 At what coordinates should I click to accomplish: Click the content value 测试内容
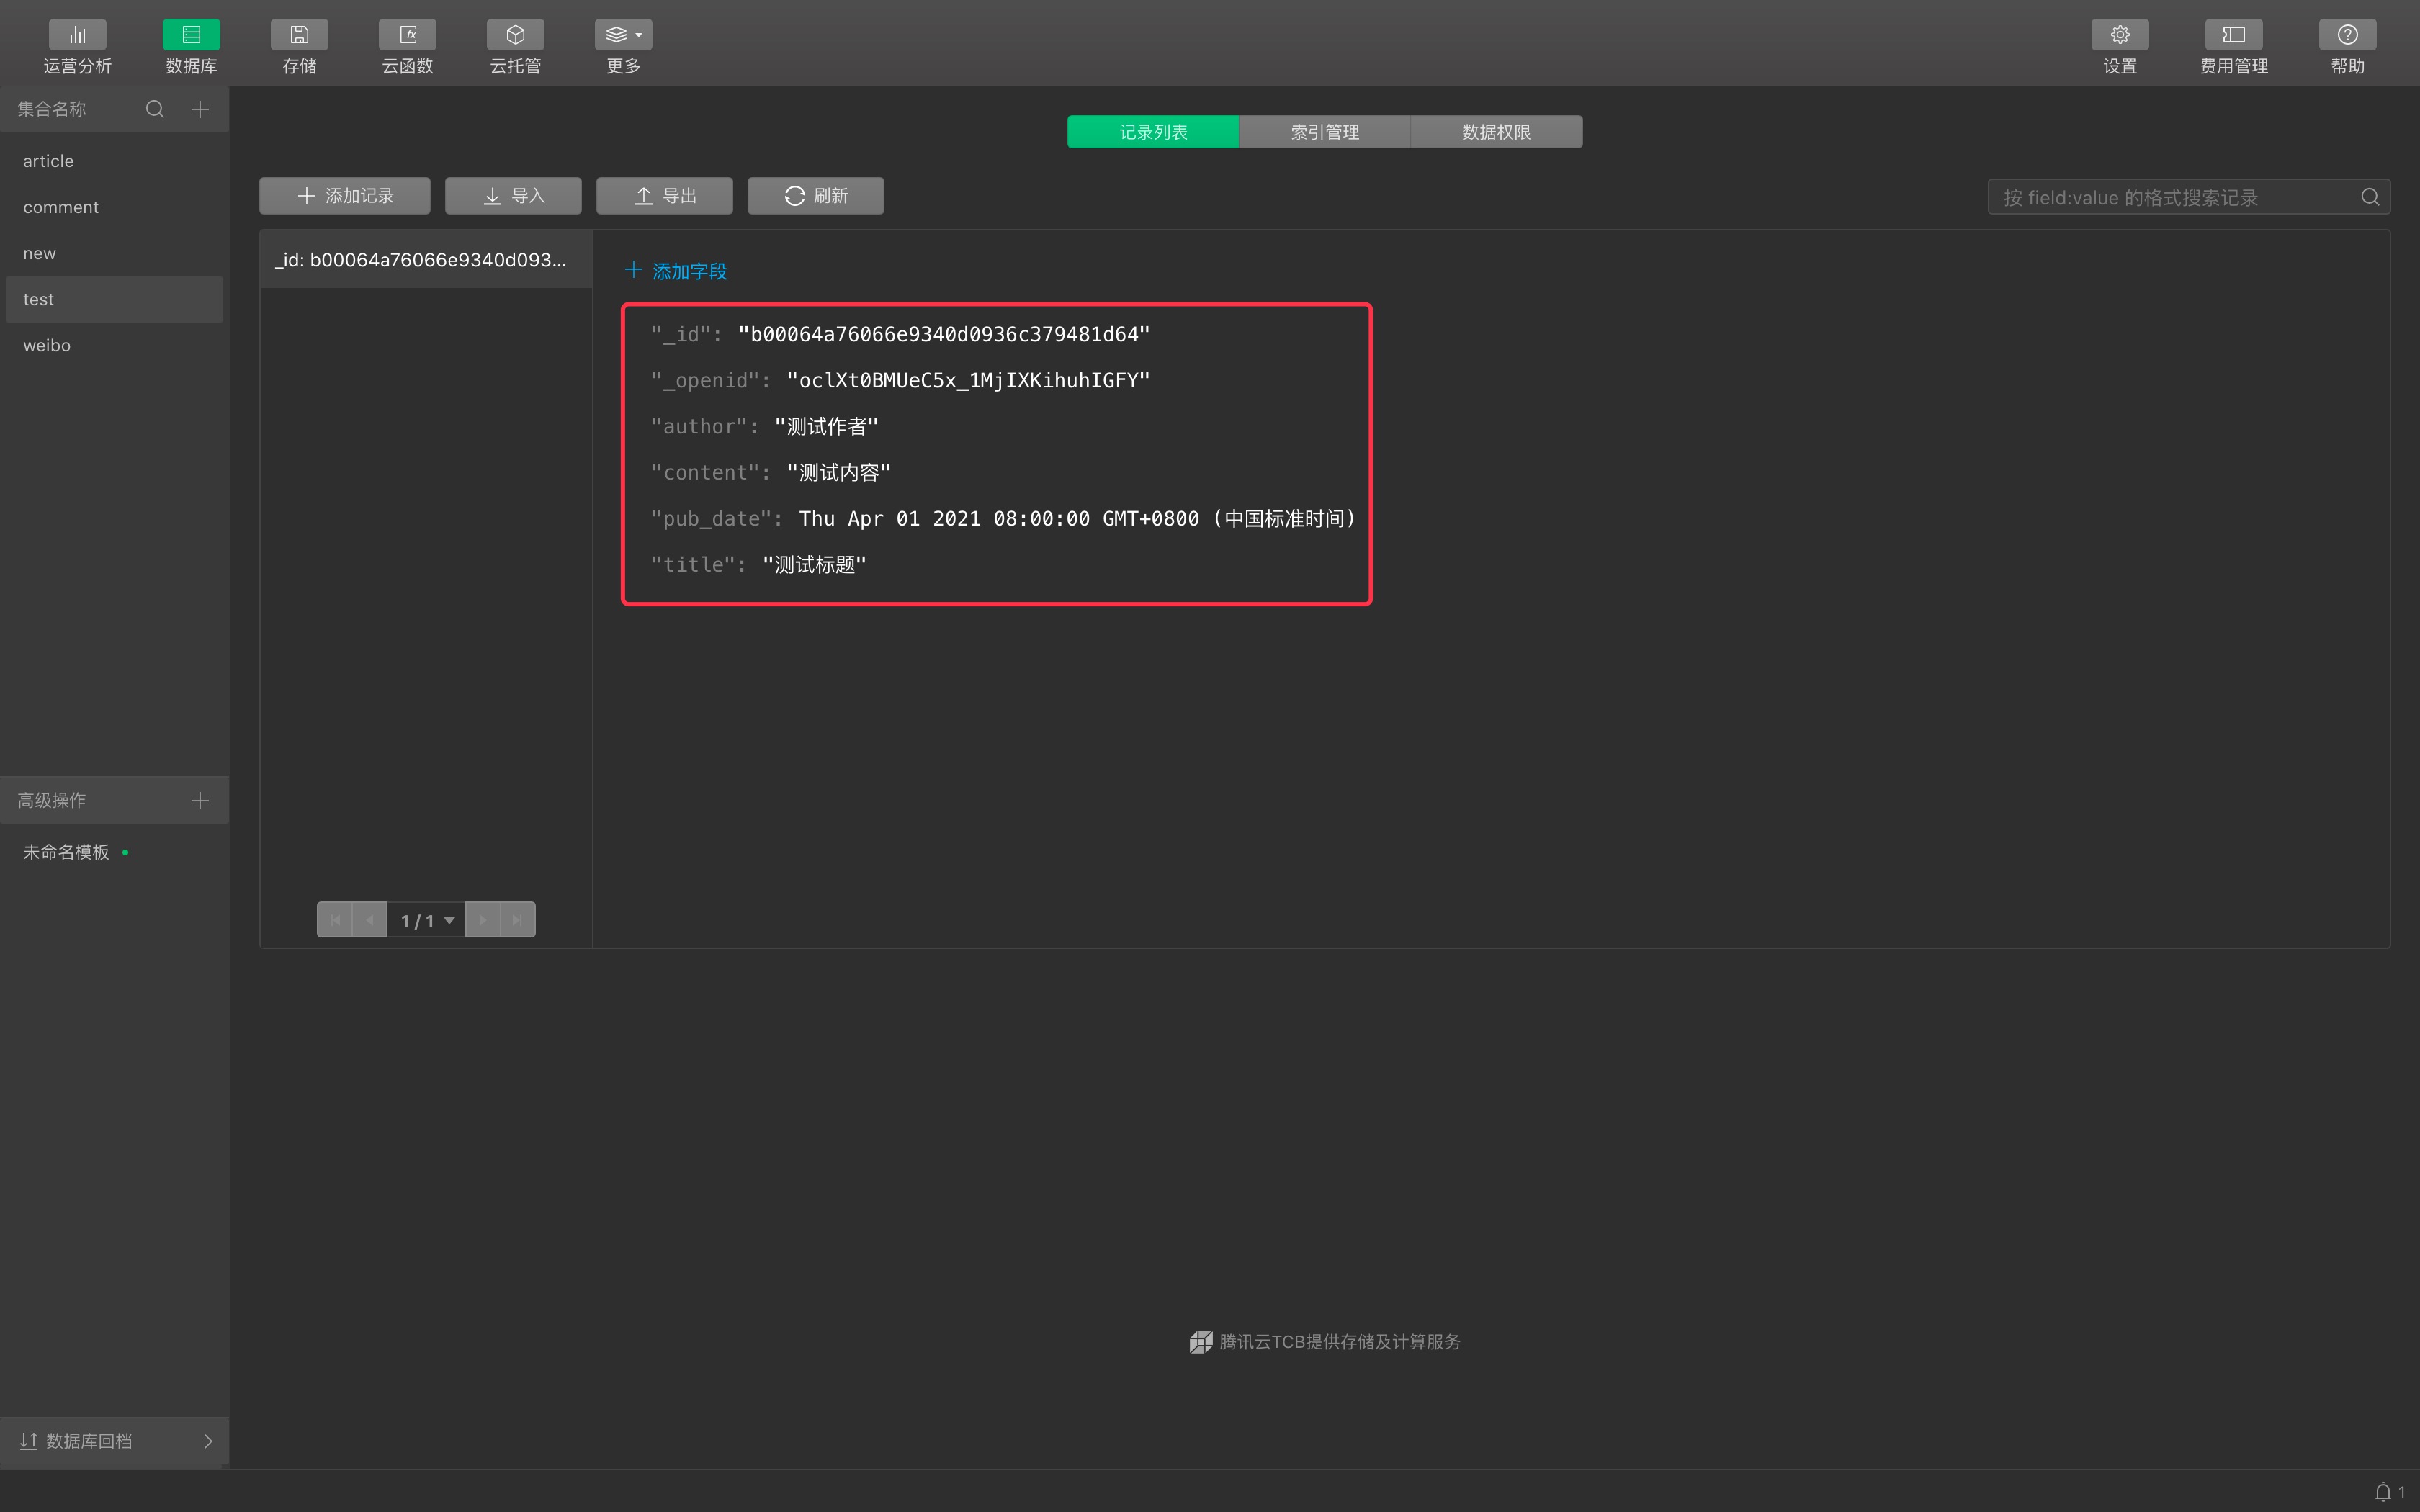click(x=838, y=472)
